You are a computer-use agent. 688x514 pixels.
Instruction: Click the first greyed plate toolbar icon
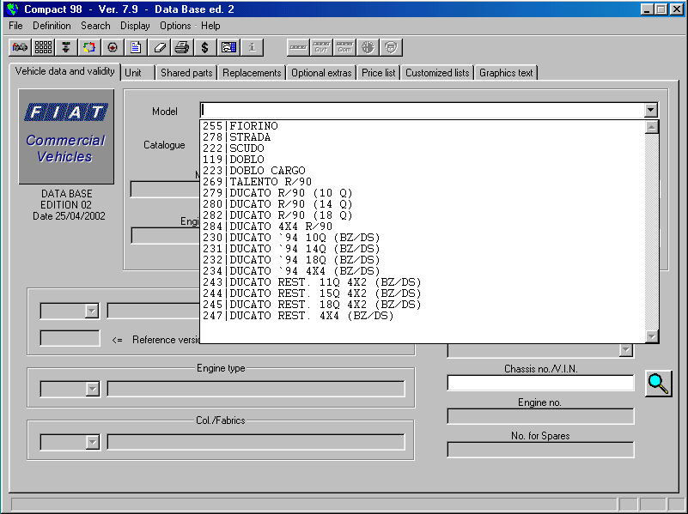click(298, 47)
